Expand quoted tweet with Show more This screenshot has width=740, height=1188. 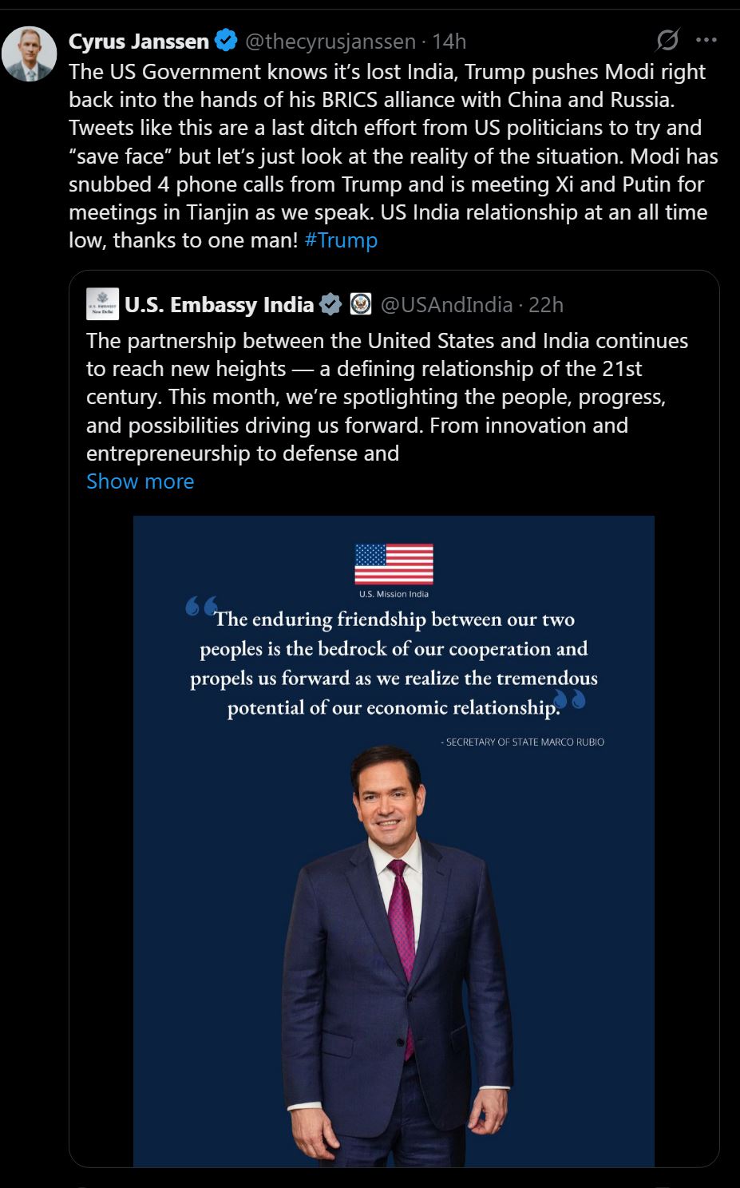pos(140,481)
